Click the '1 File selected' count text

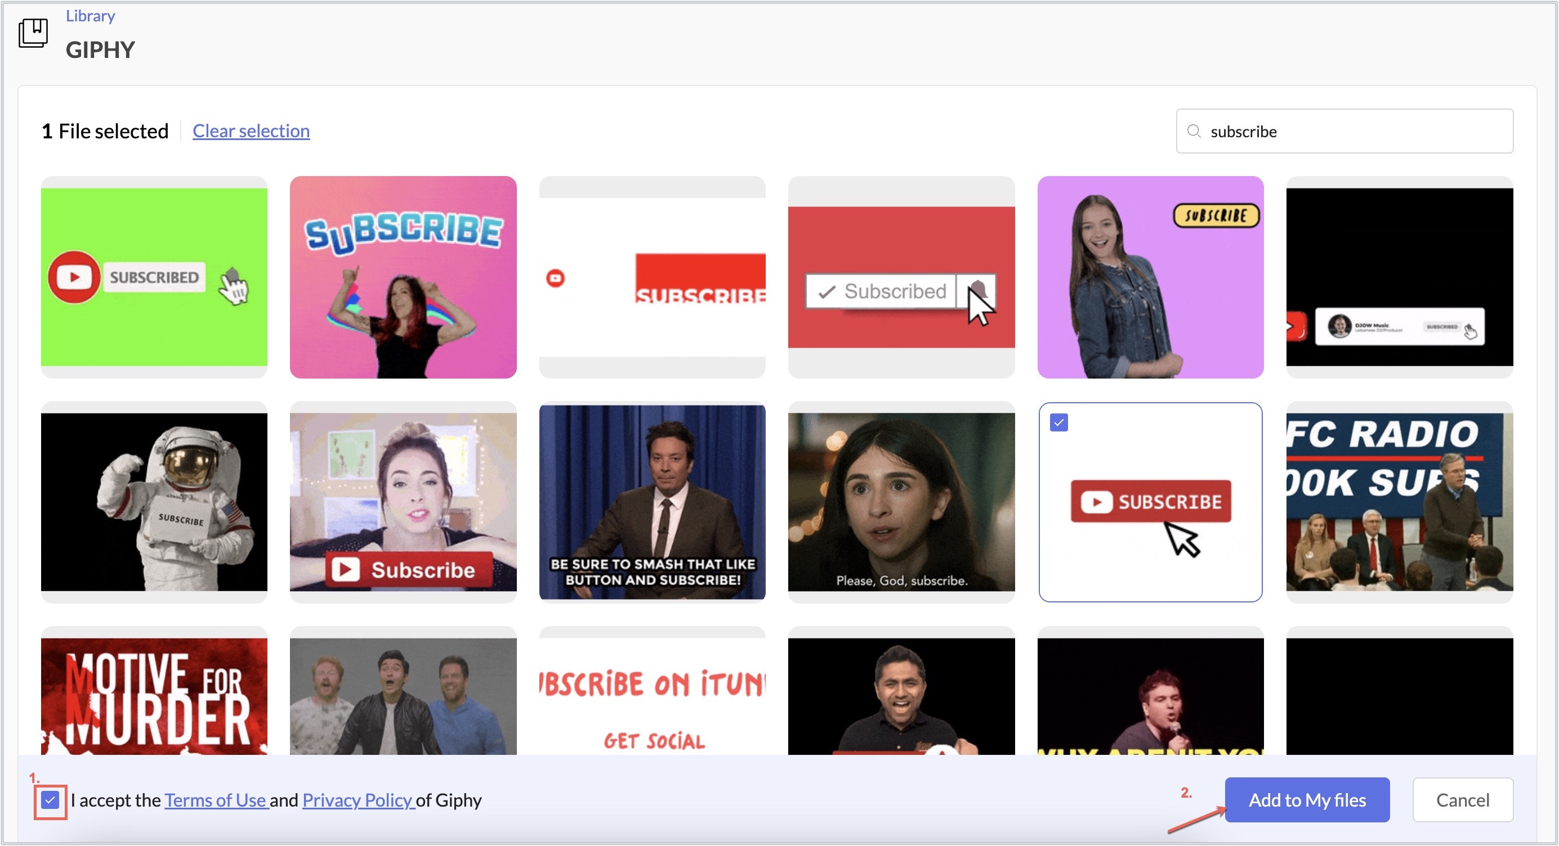pyautogui.click(x=105, y=130)
